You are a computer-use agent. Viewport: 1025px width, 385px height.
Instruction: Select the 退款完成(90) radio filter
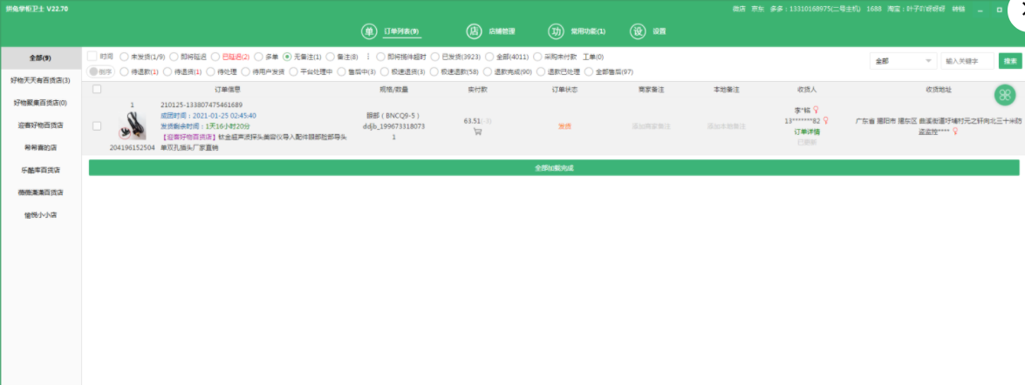point(487,71)
